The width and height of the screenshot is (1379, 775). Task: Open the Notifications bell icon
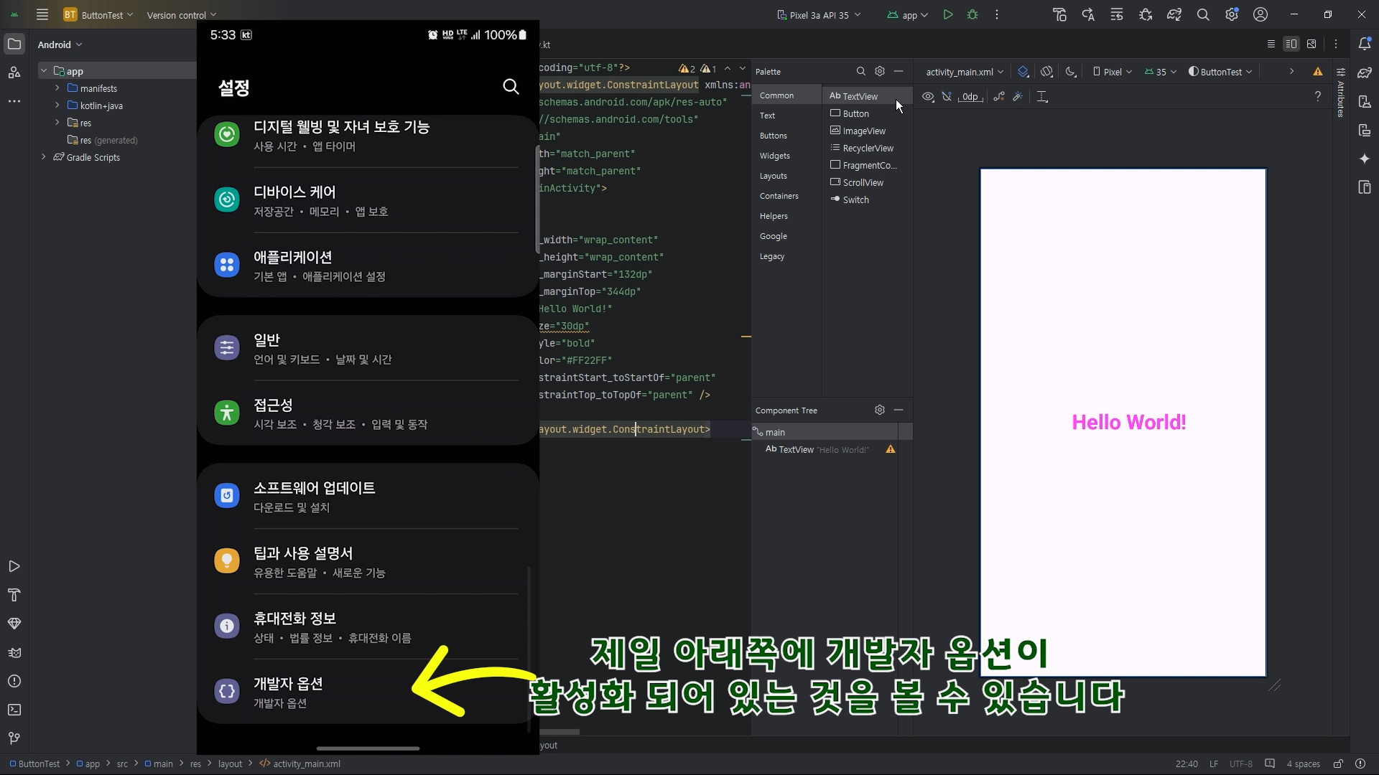point(1365,44)
